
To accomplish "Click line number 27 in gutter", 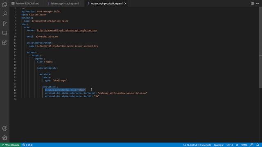I will (15, 90).
